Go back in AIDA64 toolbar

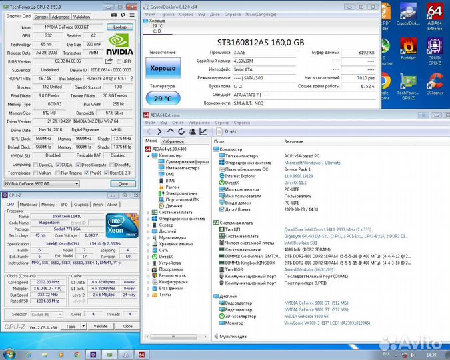tap(149, 131)
